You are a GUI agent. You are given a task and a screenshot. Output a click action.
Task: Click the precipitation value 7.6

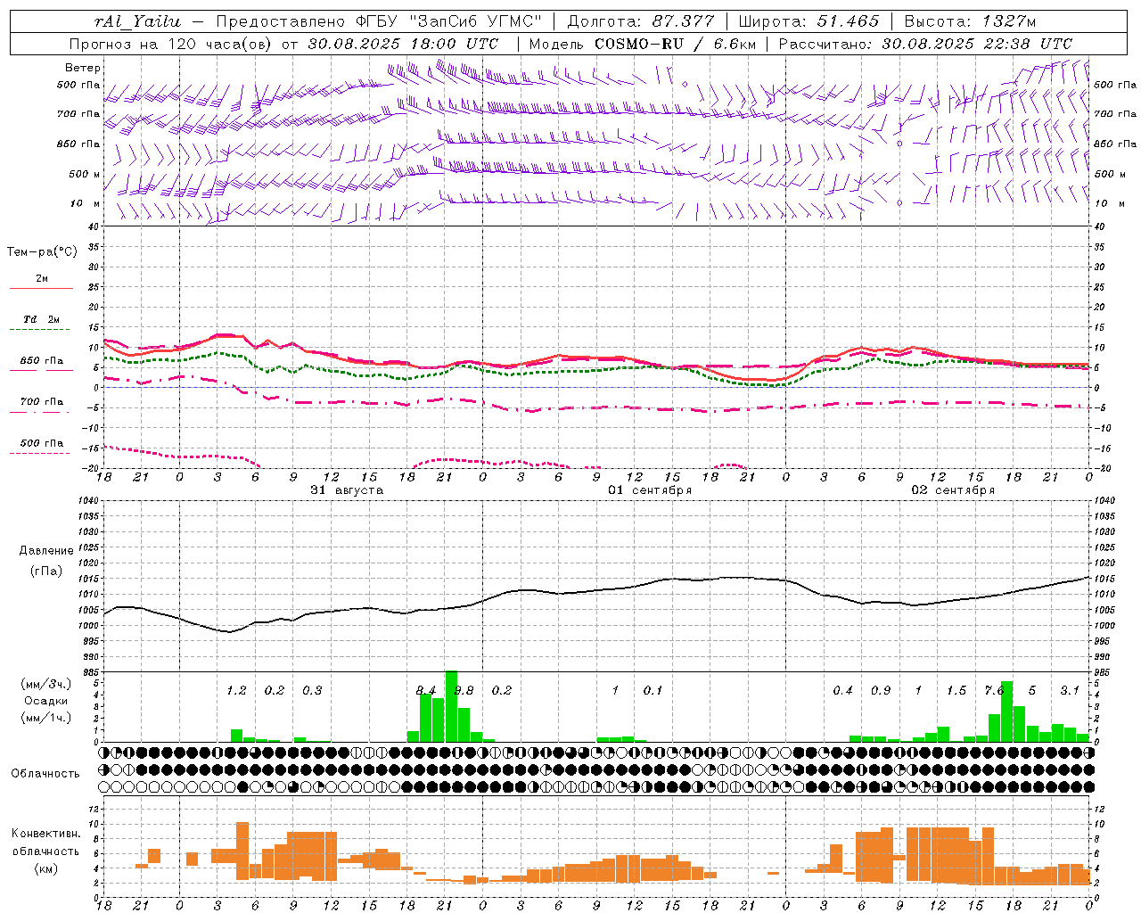[x=994, y=691]
